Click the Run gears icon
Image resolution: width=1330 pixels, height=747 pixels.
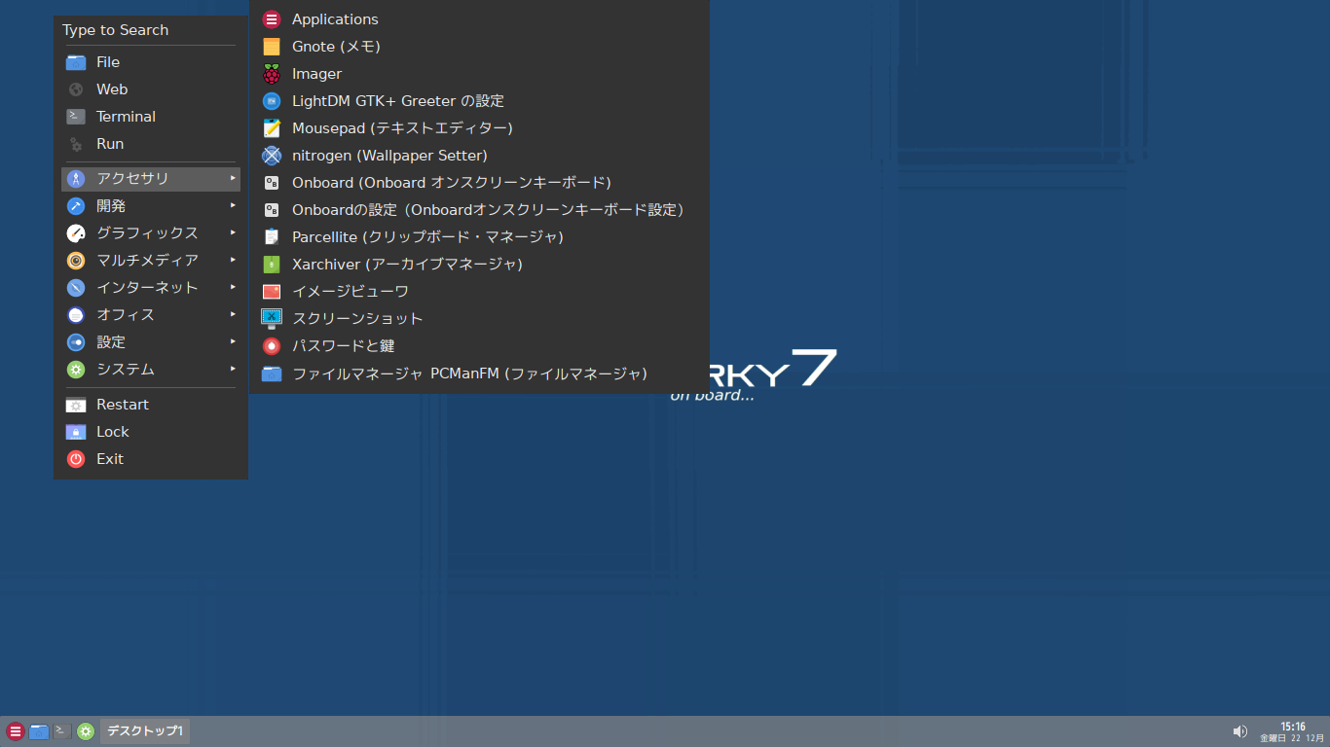pyautogui.click(x=76, y=144)
